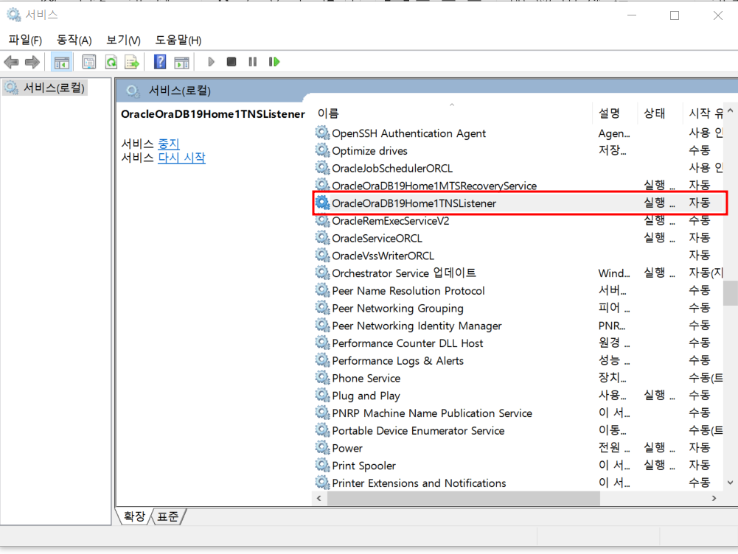Viewport: 738px width, 554px height.
Task: Open the Help question mark icon
Action: click(160, 62)
